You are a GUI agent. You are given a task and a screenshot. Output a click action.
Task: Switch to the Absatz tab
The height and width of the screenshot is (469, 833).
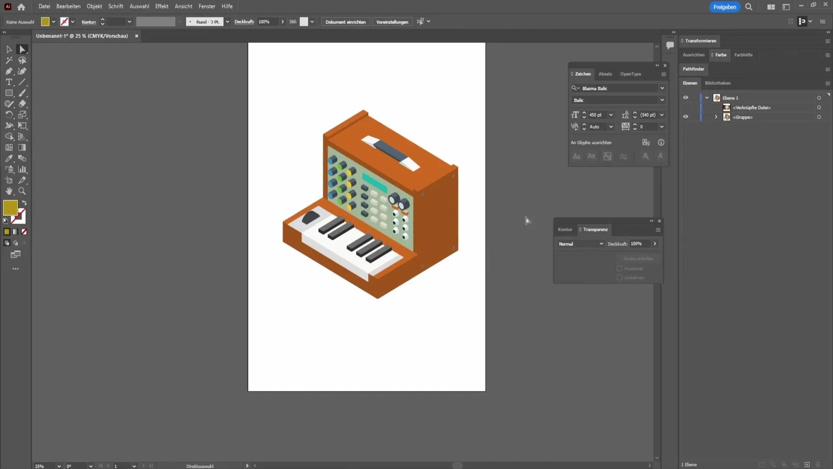[x=605, y=74]
